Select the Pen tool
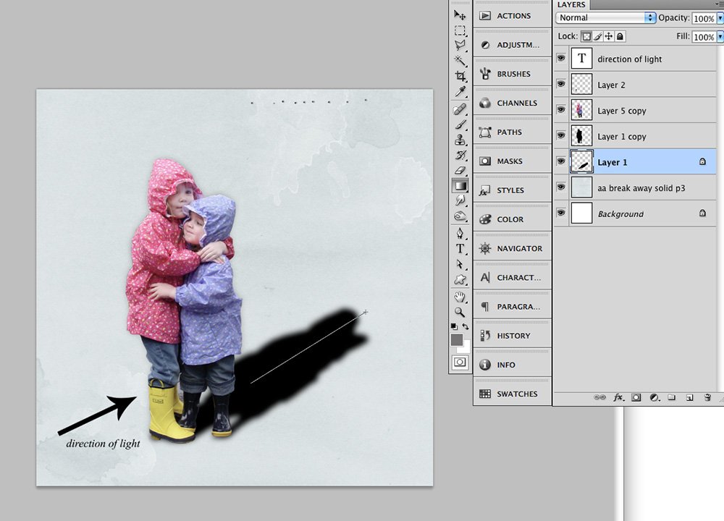 coord(460,233)
